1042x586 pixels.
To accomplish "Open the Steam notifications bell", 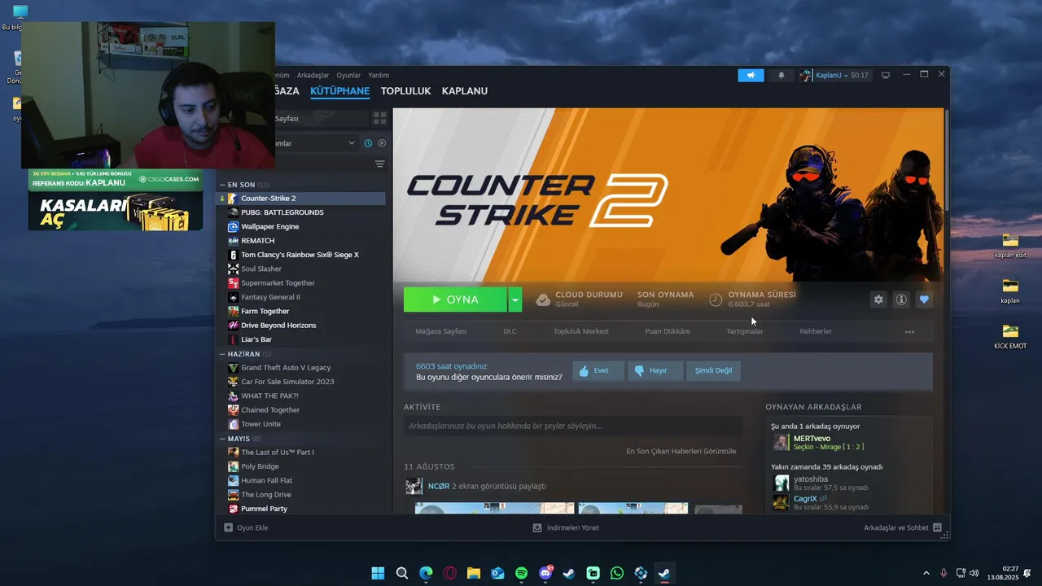I will 781,75.
